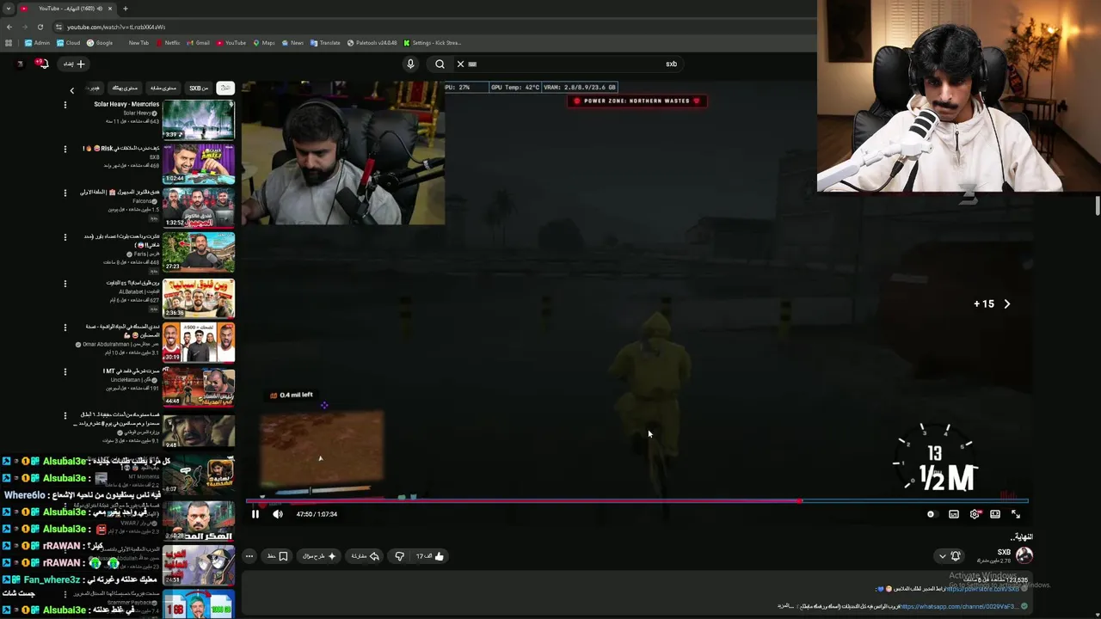
Task: Open the Risk video thumbnail lasting 1:02:44
Action: point(199,163)
